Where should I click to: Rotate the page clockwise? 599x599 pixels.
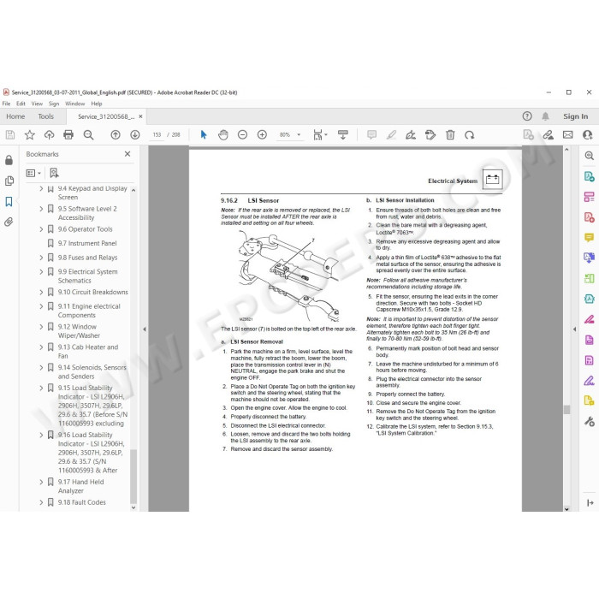click(x=470, y=135)
